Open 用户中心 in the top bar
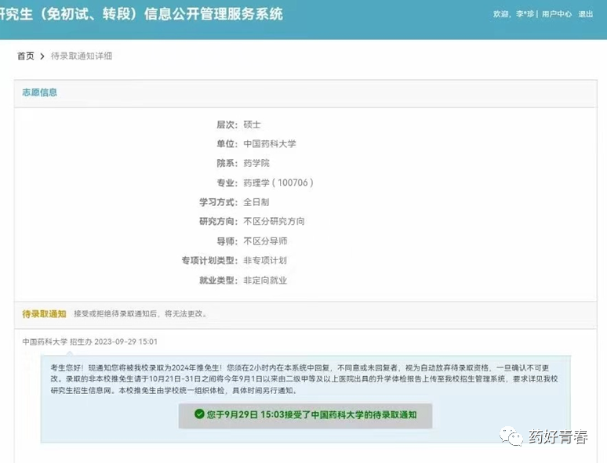The width and height of the screenshot is (607, 463). (557, 14)
